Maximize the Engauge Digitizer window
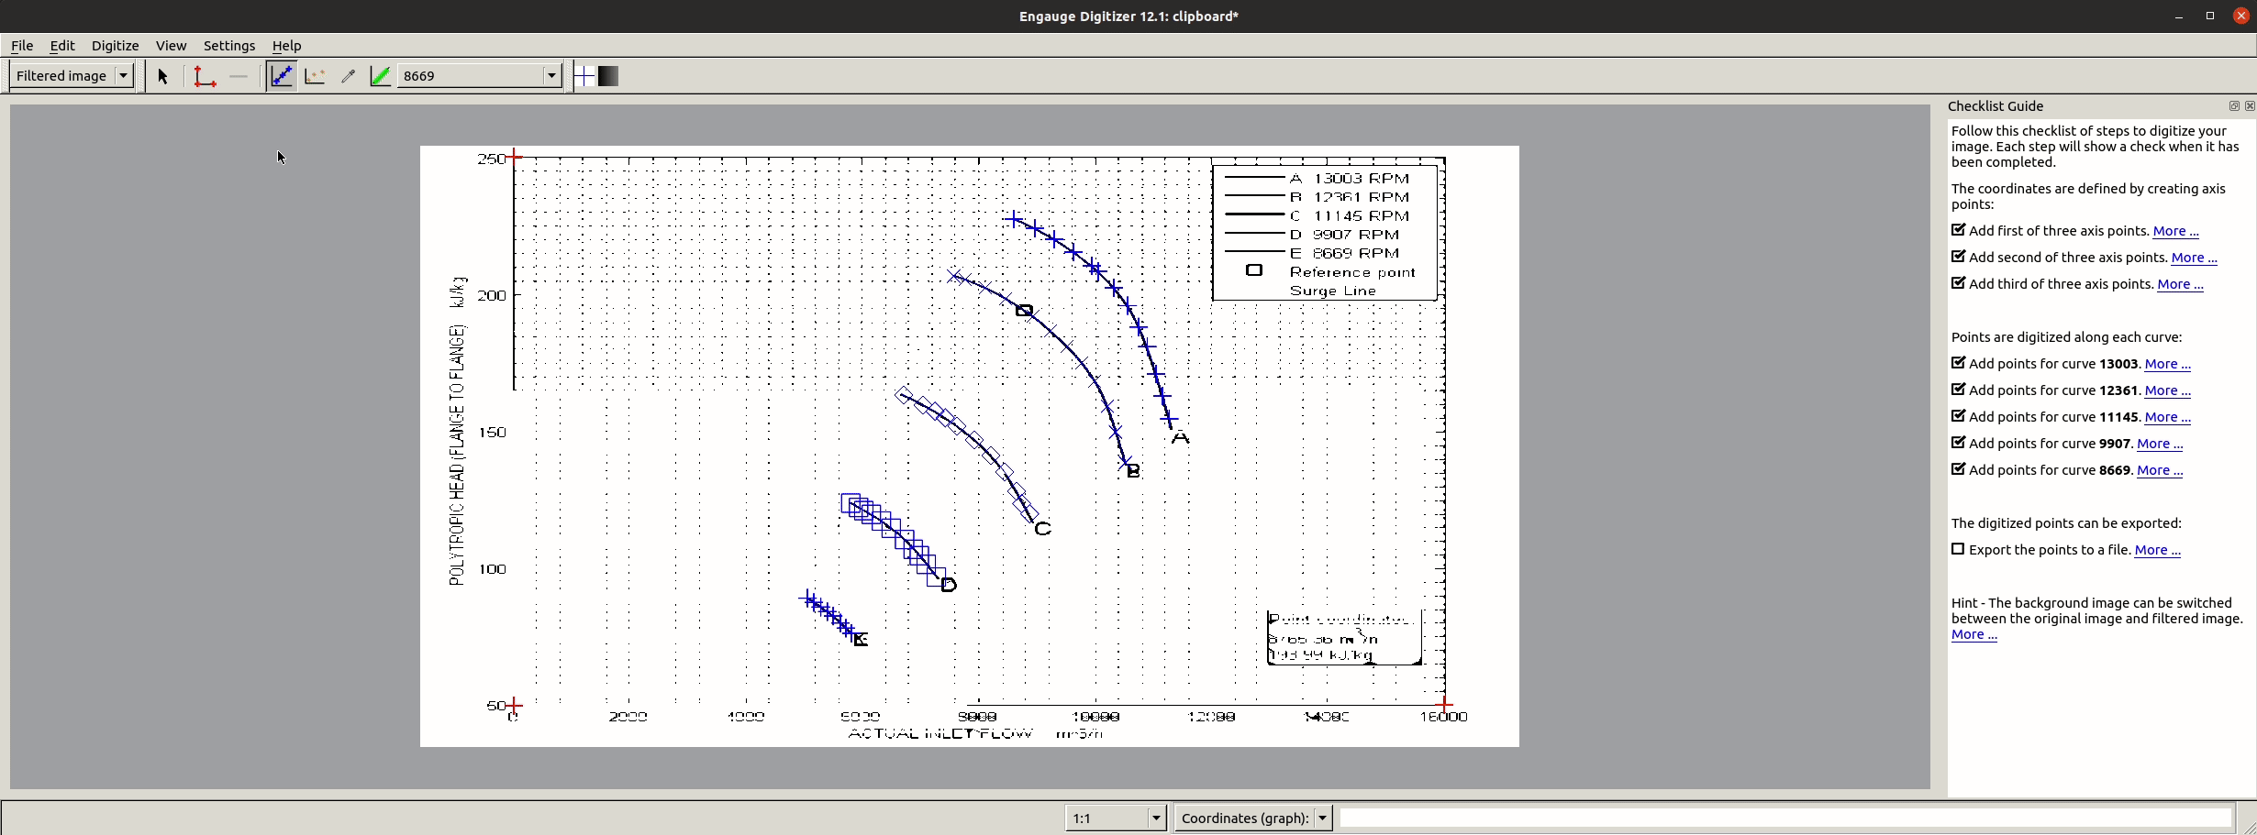 click(x=2210, y=16)
